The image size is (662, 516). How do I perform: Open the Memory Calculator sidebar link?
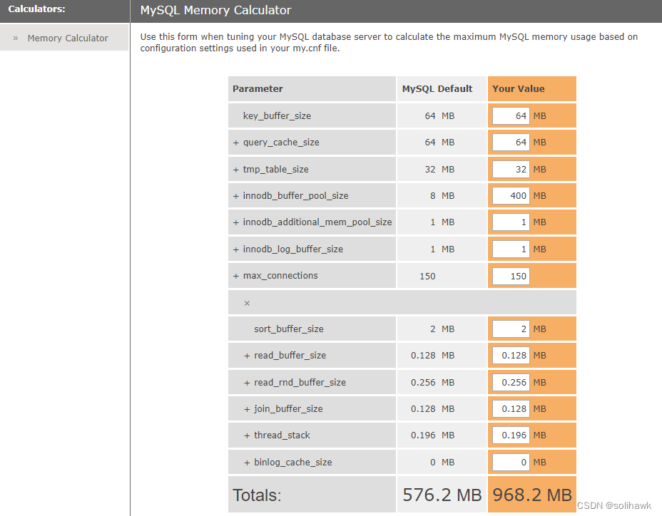click(68, 38)
